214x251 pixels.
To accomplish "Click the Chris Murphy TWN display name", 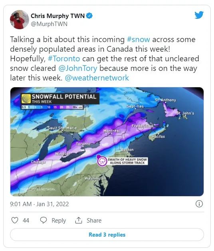I will click(57, 16).
